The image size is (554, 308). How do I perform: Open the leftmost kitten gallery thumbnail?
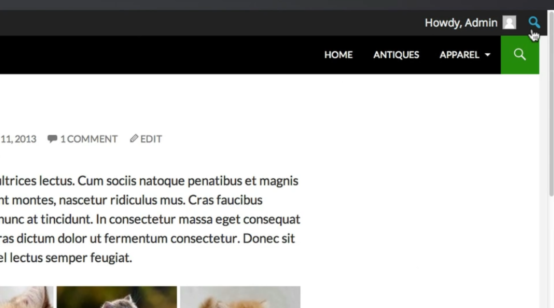coord(26,297)
